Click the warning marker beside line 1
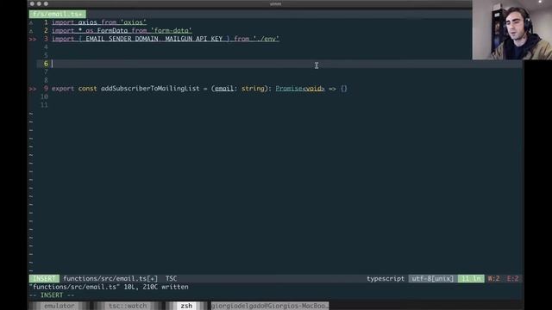The height and width of the screenshot is (310, 552). click(31, 22)
